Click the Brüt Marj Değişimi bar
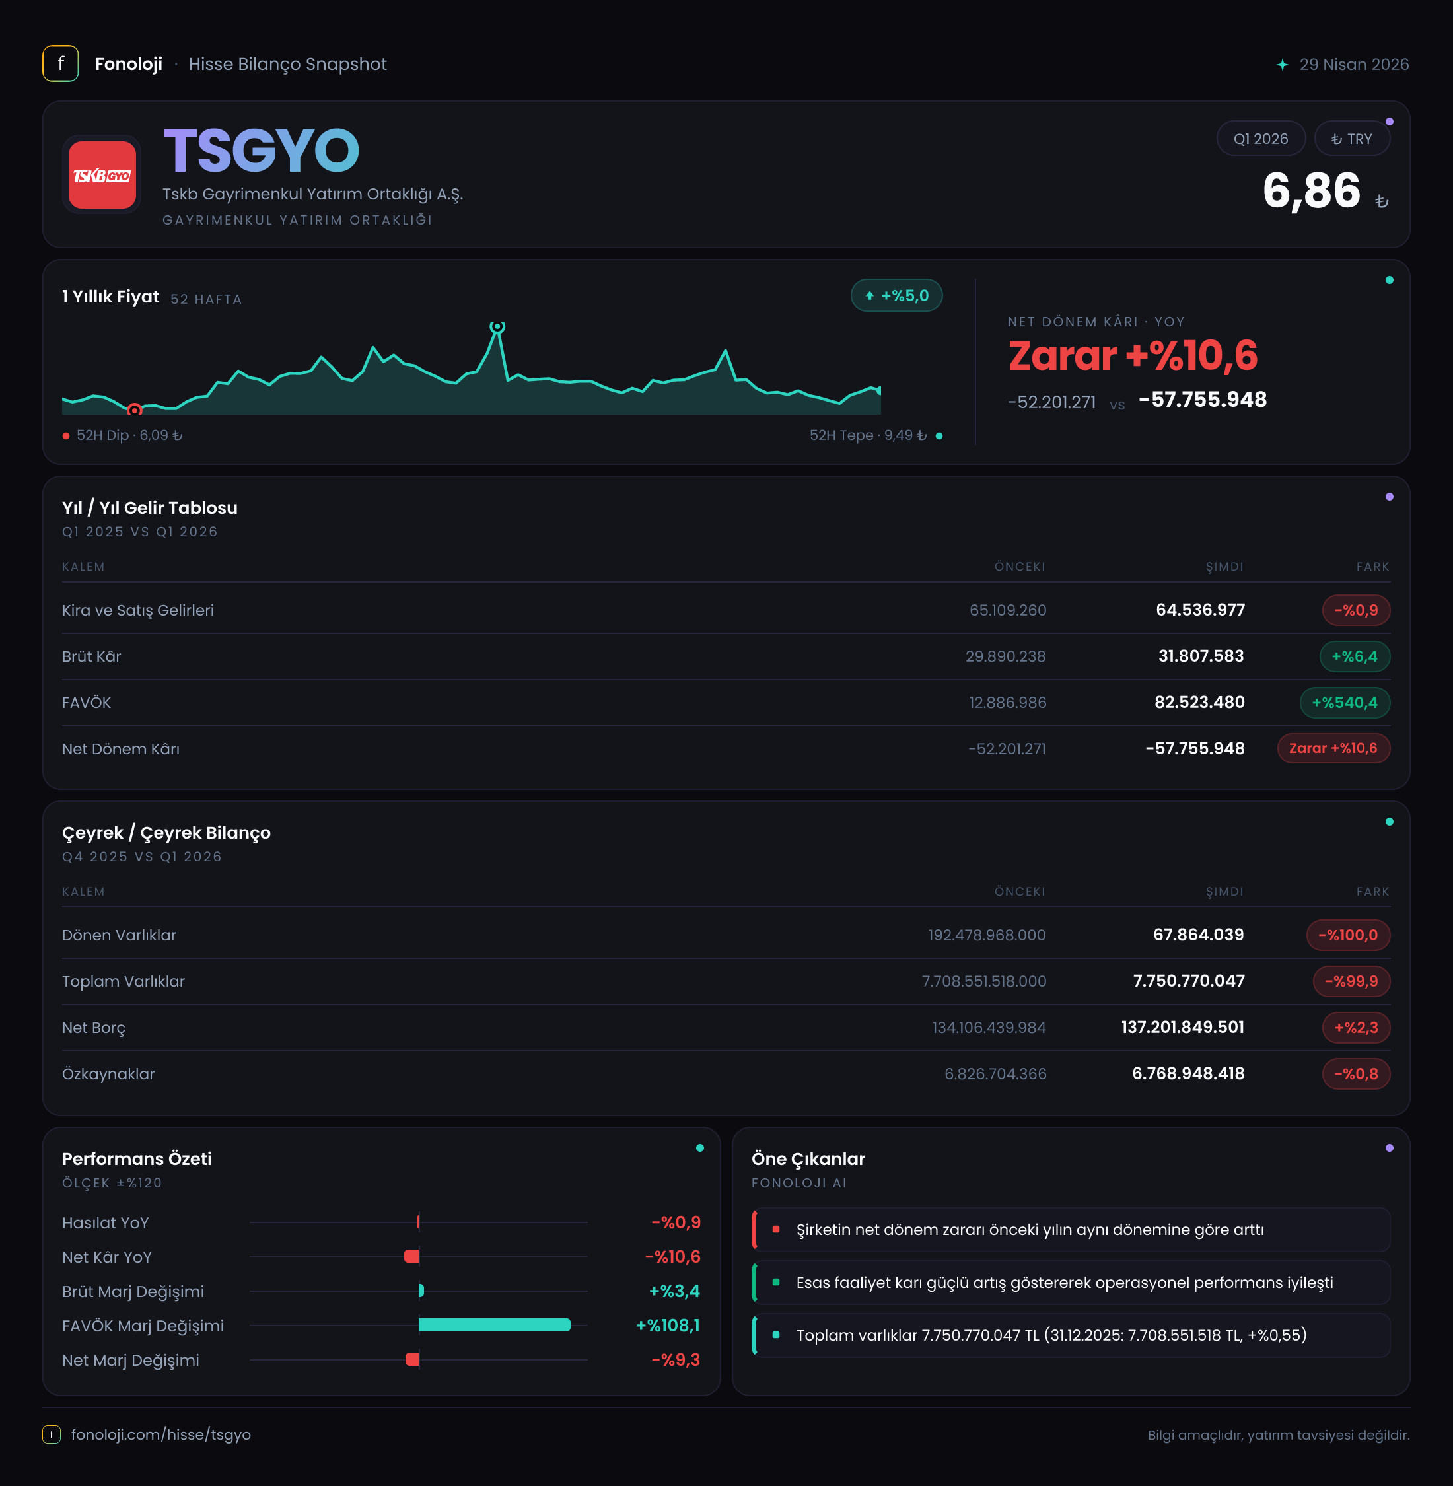This screenshot has width=1453, height=1486. click(x=421, y=1291)
